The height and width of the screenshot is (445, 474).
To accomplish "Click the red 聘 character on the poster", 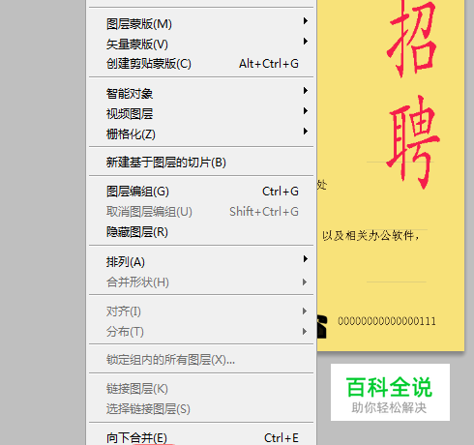I will (x=413, y=142).
